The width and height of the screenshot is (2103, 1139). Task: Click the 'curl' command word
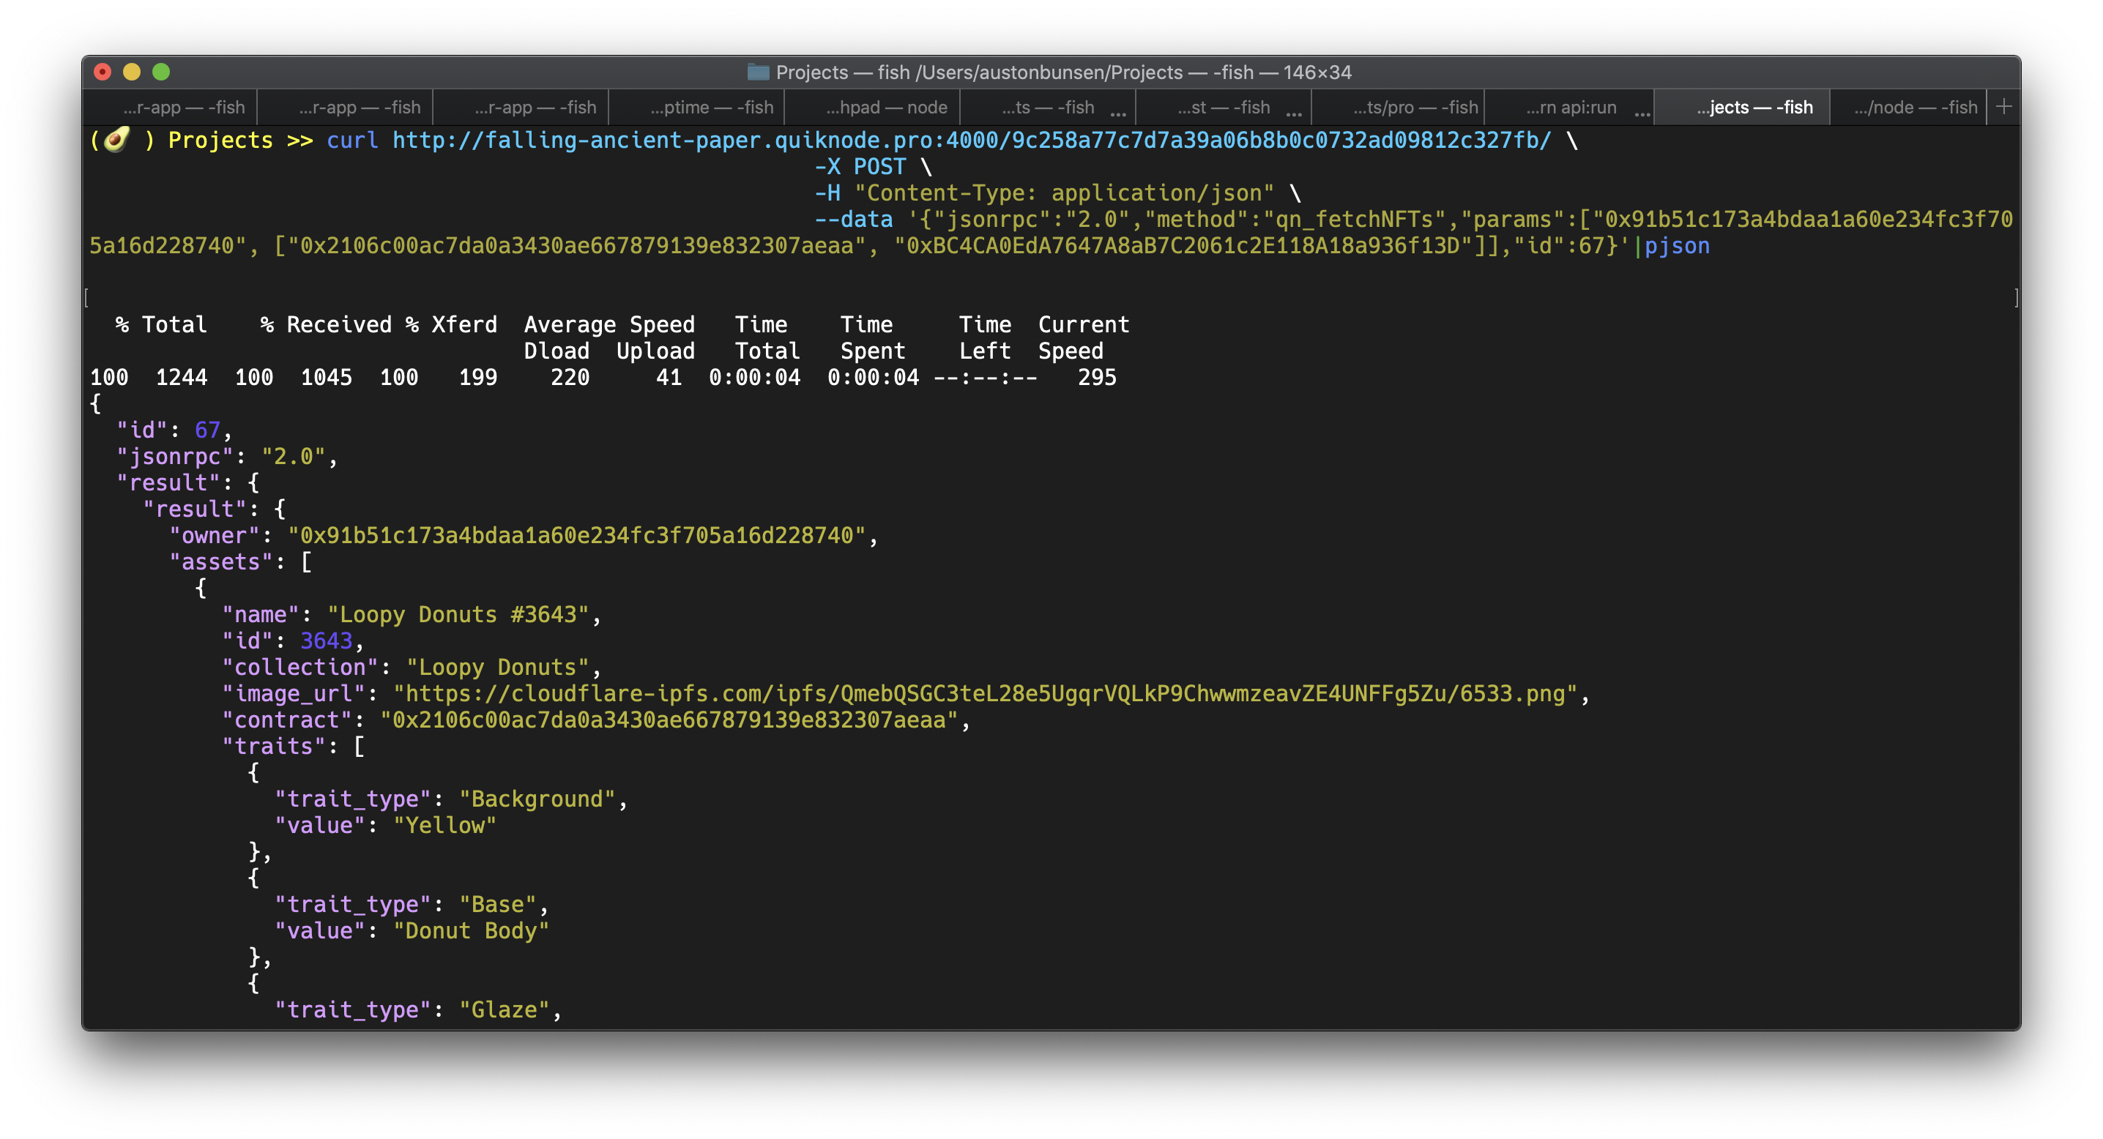(353, 141)
